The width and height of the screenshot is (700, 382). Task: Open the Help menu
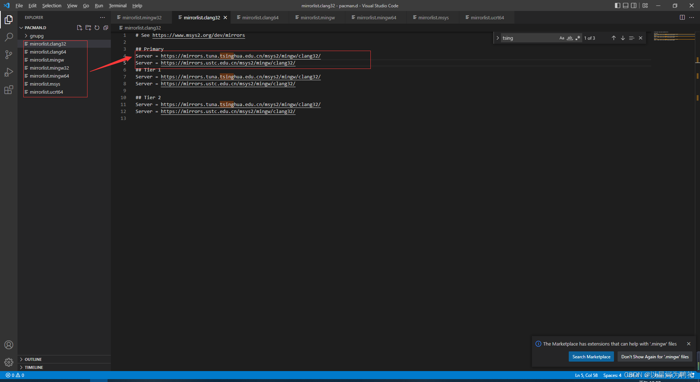click(137, 5)
